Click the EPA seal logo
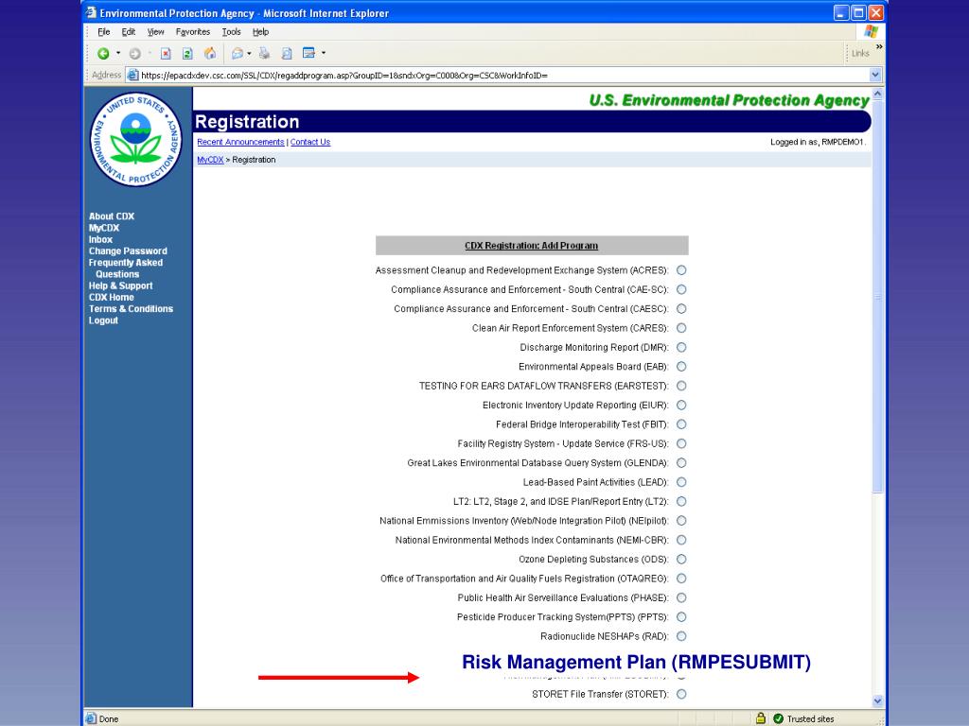The height and width of the screenshot is (726, 969). click(x=136, y=140)
